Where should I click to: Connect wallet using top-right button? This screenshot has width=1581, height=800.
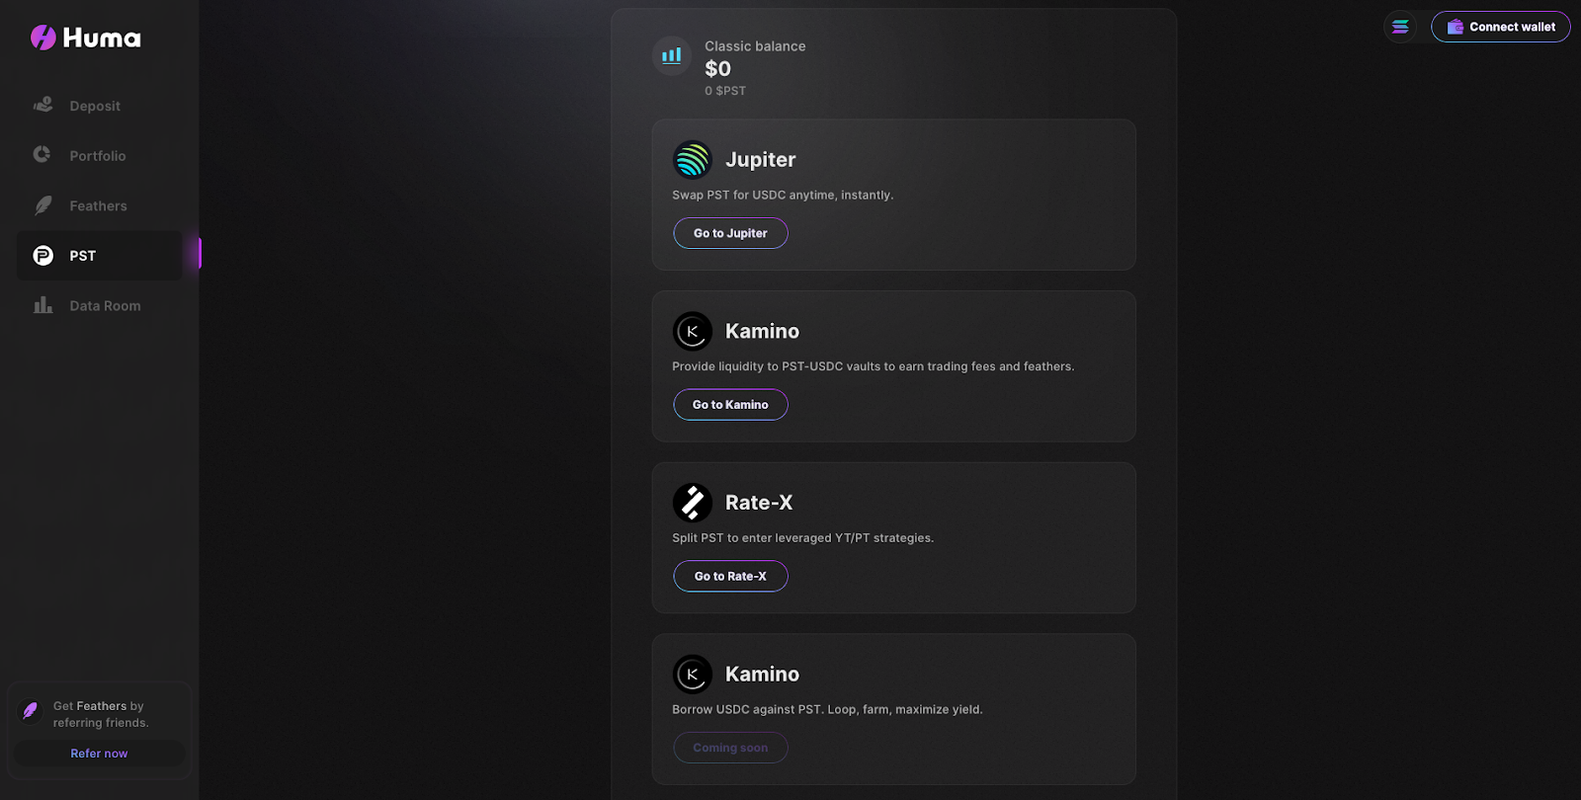point(1500,27)
